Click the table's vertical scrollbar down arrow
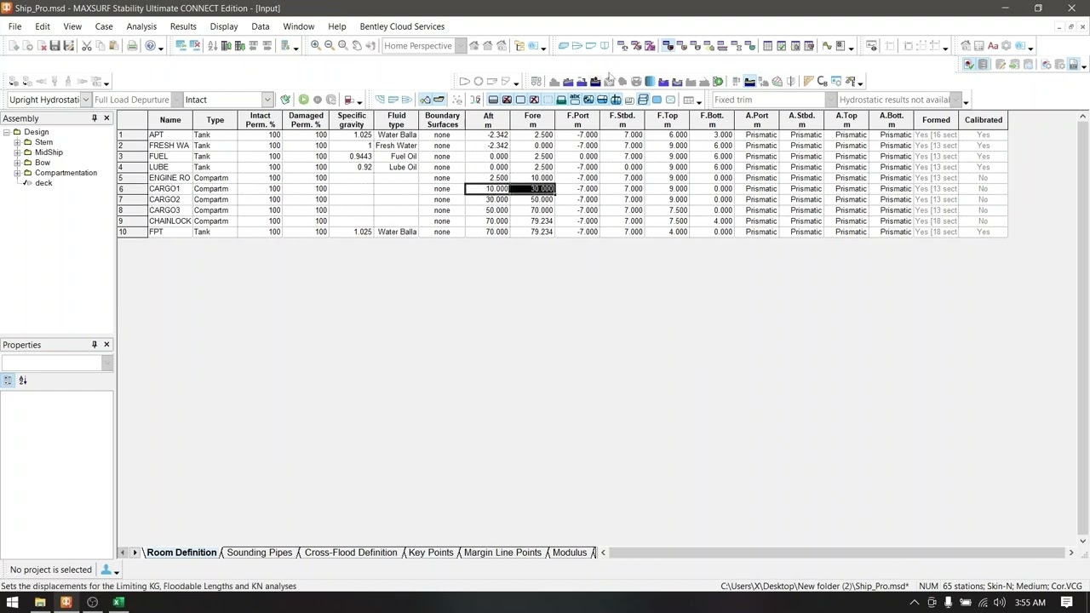 point(1083,541)
